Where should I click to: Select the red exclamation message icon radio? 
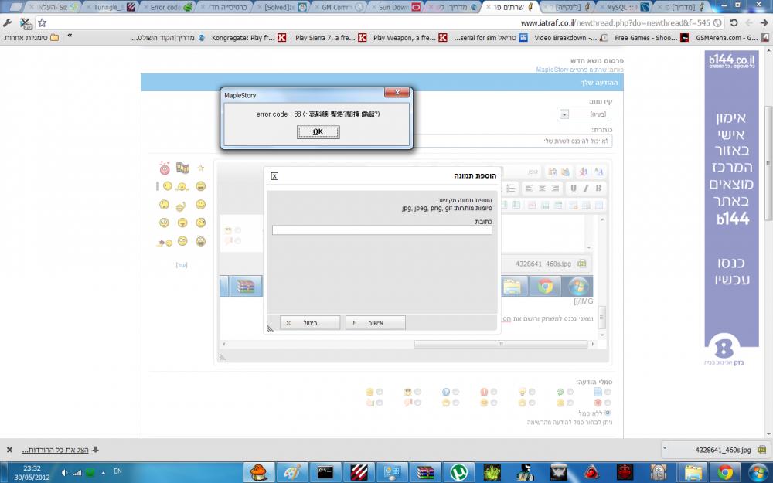[494, 392]
